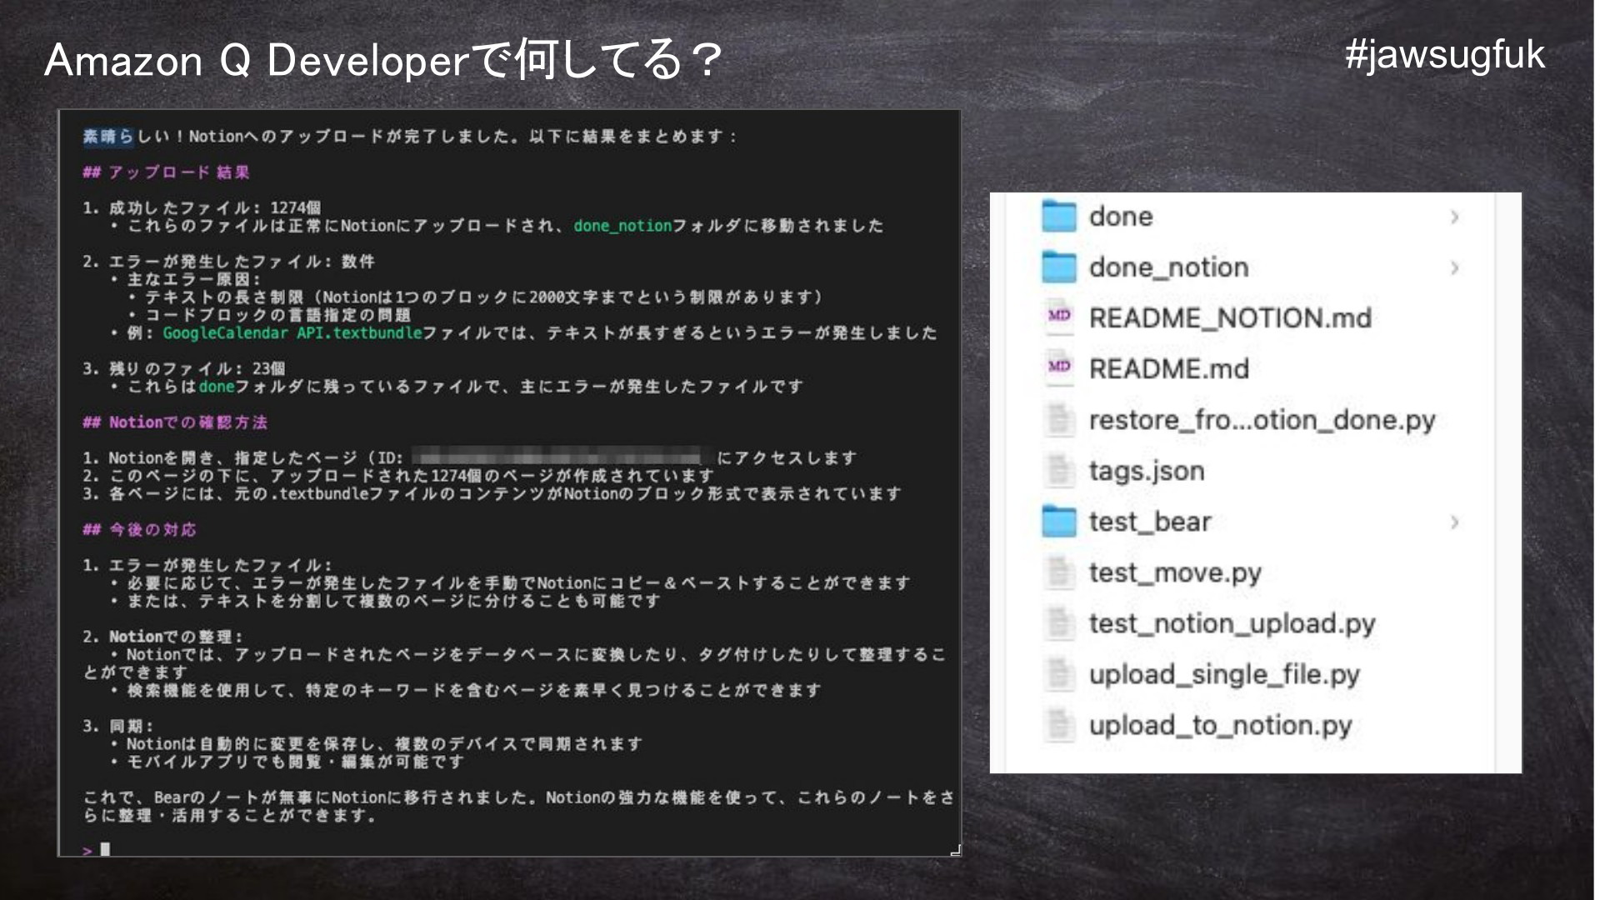Click the test_notion_upload.py file icon
1600x900 pixels.
[1059, 623]
